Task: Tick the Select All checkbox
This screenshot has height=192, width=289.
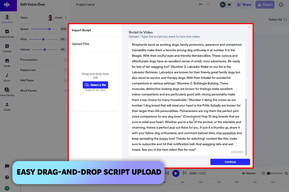Action: 285,20
